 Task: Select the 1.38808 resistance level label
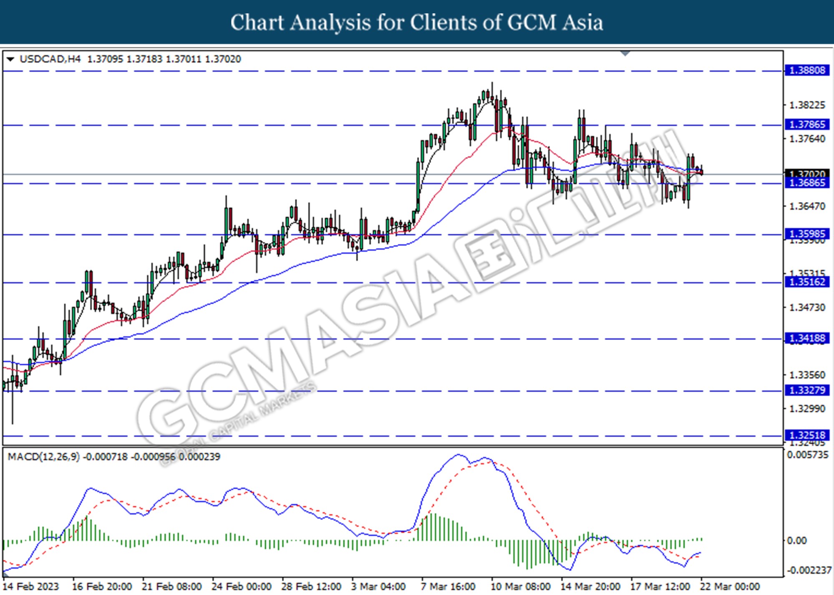(807, 70)
